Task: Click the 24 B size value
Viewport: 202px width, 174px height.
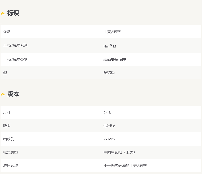Action: (107, 113)
